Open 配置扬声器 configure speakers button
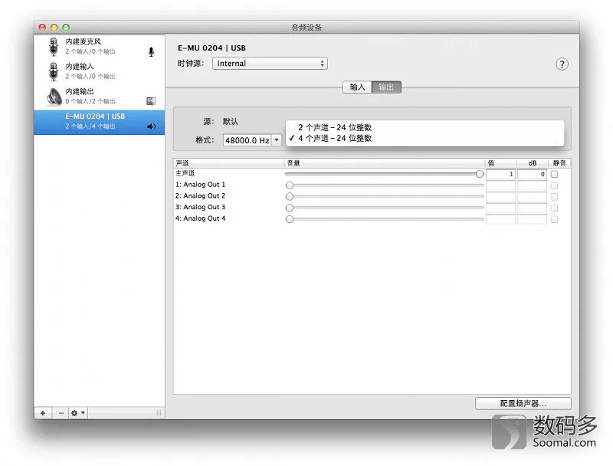This screenshot has height=466, width=613. point(523,403)
